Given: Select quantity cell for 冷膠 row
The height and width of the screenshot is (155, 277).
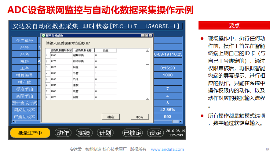Looking at the screenshot, I should coord(105,73).
